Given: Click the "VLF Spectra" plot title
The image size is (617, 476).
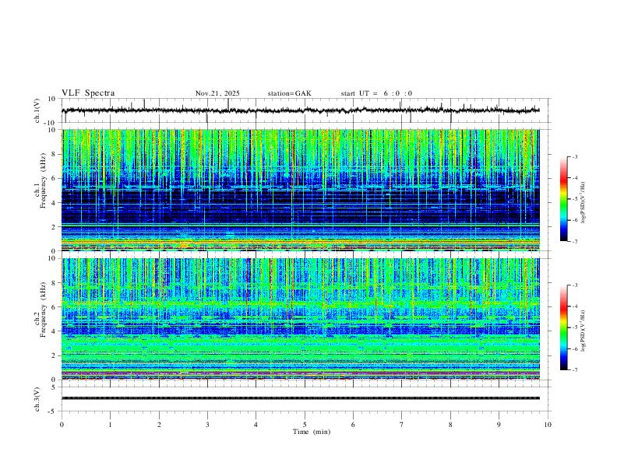Looking at the screenshot, I should click(x=88, y=93).
